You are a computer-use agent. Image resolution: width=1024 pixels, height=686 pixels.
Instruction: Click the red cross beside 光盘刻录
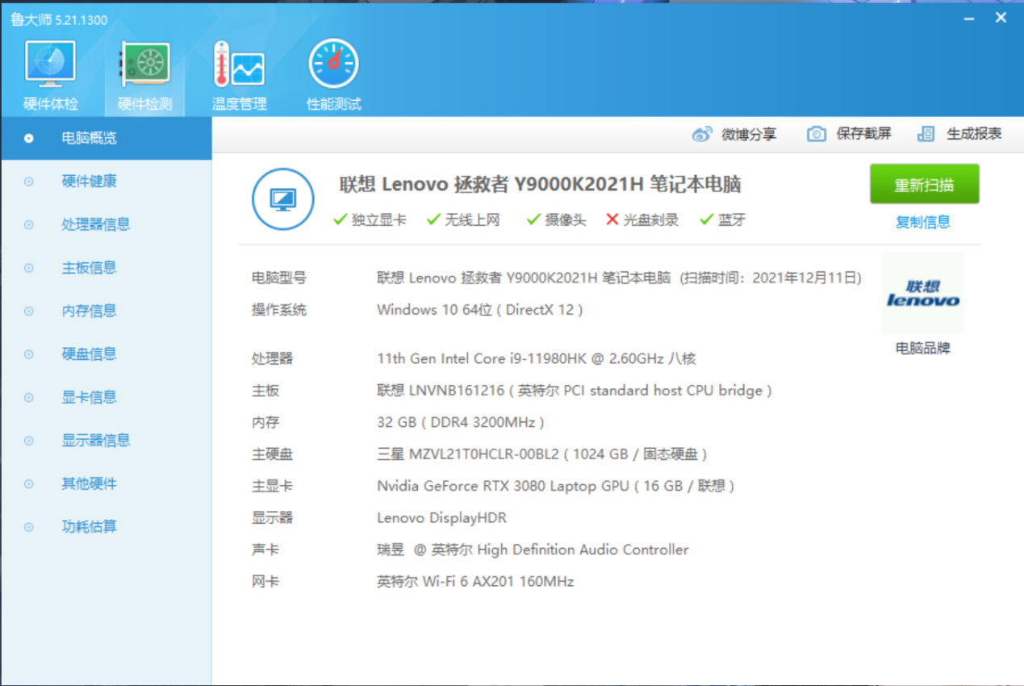[612, 220]
